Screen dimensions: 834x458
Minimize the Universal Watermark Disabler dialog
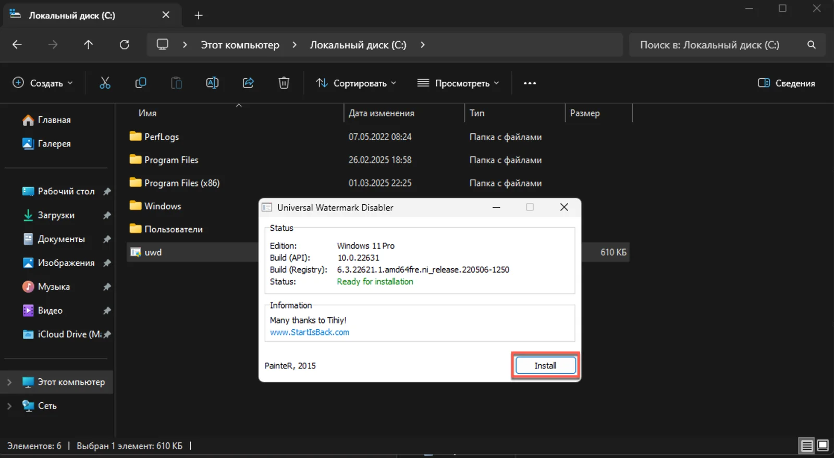(496, 207)
